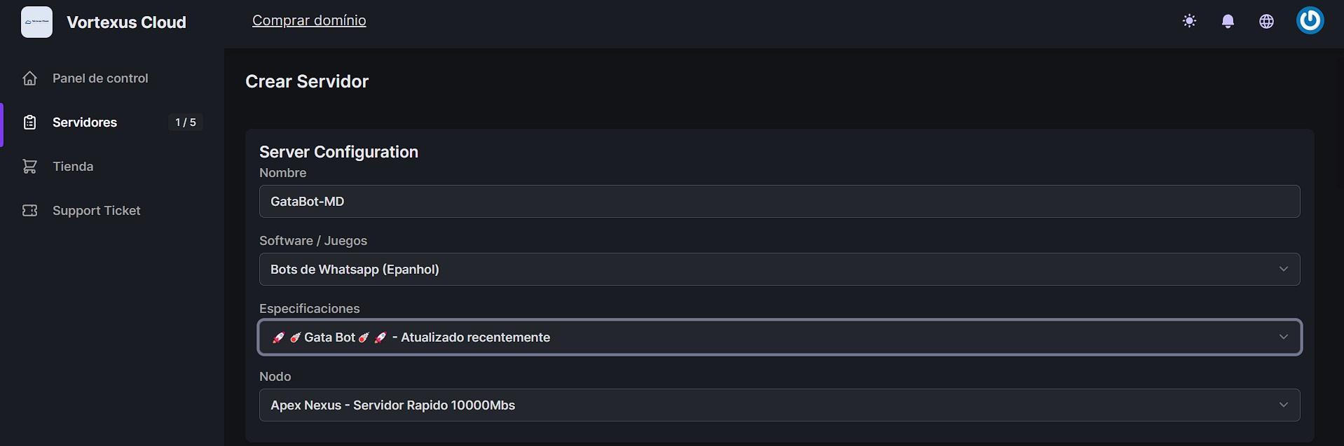Toggle light theme with sun icon
Image resolution: width=1344 pixels, height=446 pixels.
click(x=1189, y=21)
